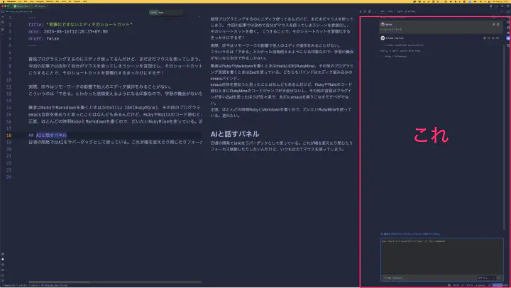The height and width of the screenshot is (288, 511).
Task: Click the suggested prompt link above chat input
Action: (x=410, y=234)
